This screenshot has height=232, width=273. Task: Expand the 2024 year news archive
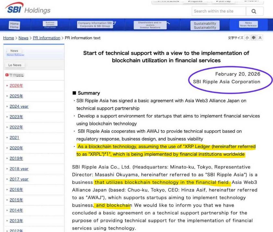19,106
